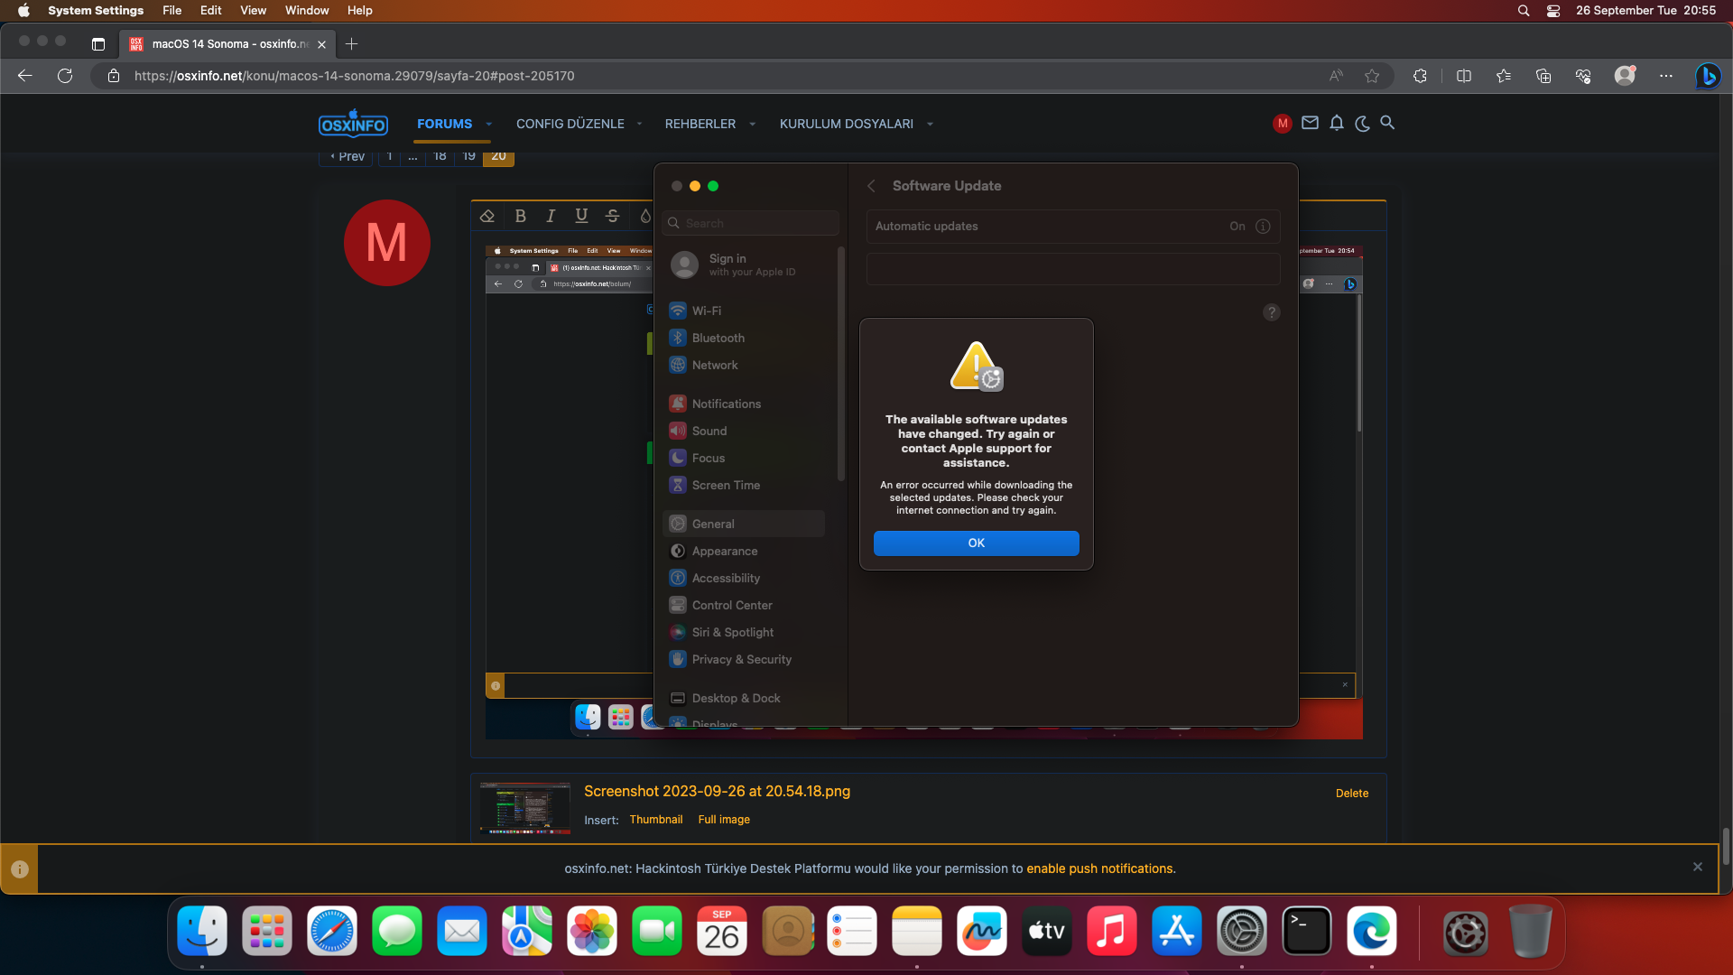This screenshot has height=975, width=1733.
Task: Apply bold formatting in the post editor
Action: point(521,216)
